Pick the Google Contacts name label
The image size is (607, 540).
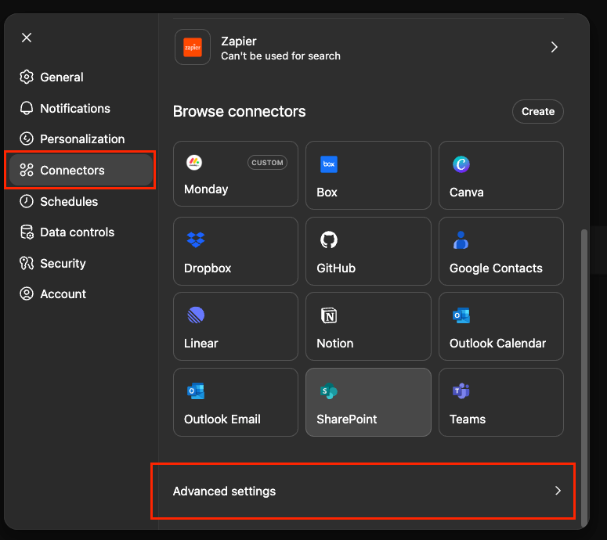click(496, 268)
